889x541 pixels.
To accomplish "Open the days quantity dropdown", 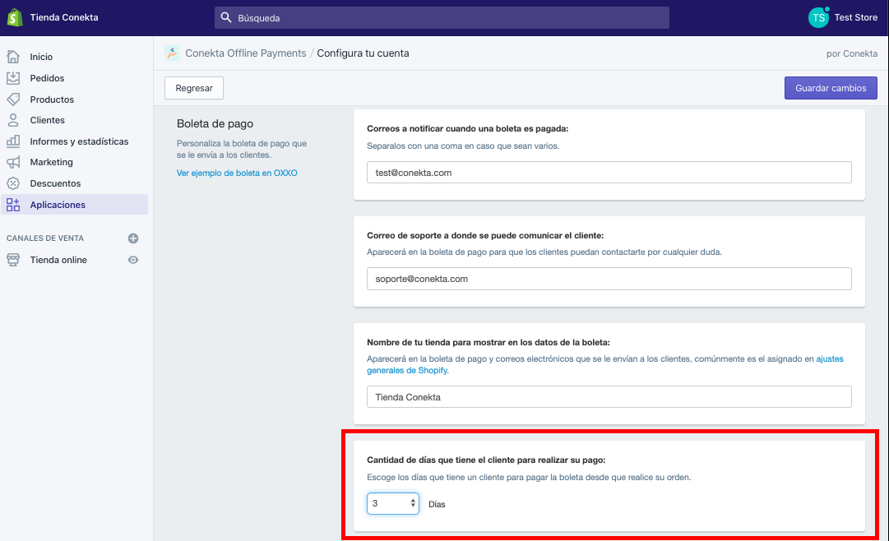I will tap(393, 503).
